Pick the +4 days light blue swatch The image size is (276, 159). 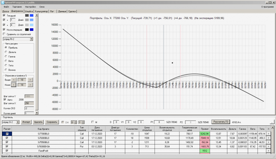[31, 25]
